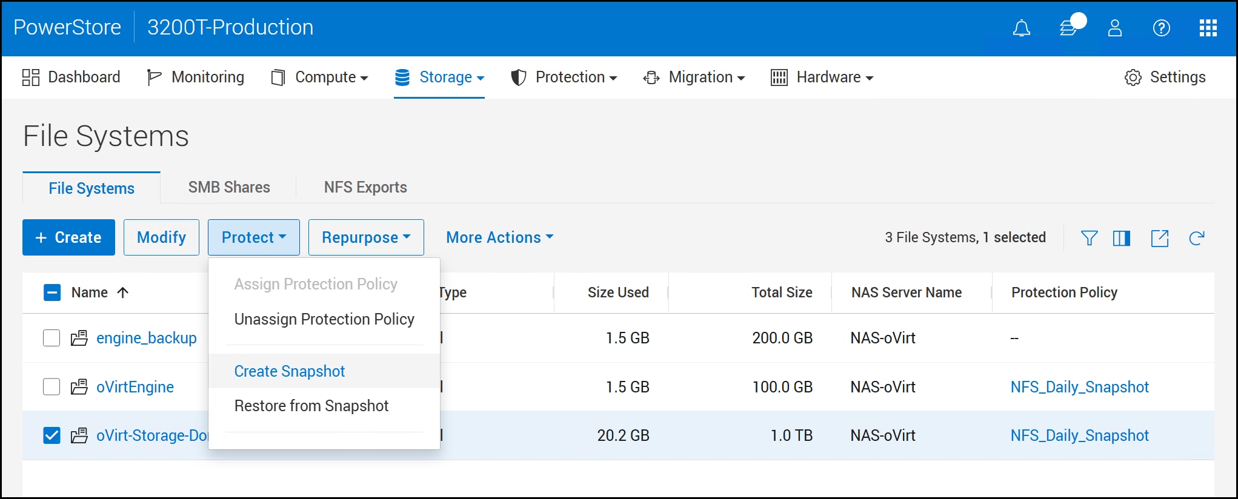This screenshot has height=499, width=1238.
Task: Open the help question mark icon
Action: click(x=1161, y=28)
